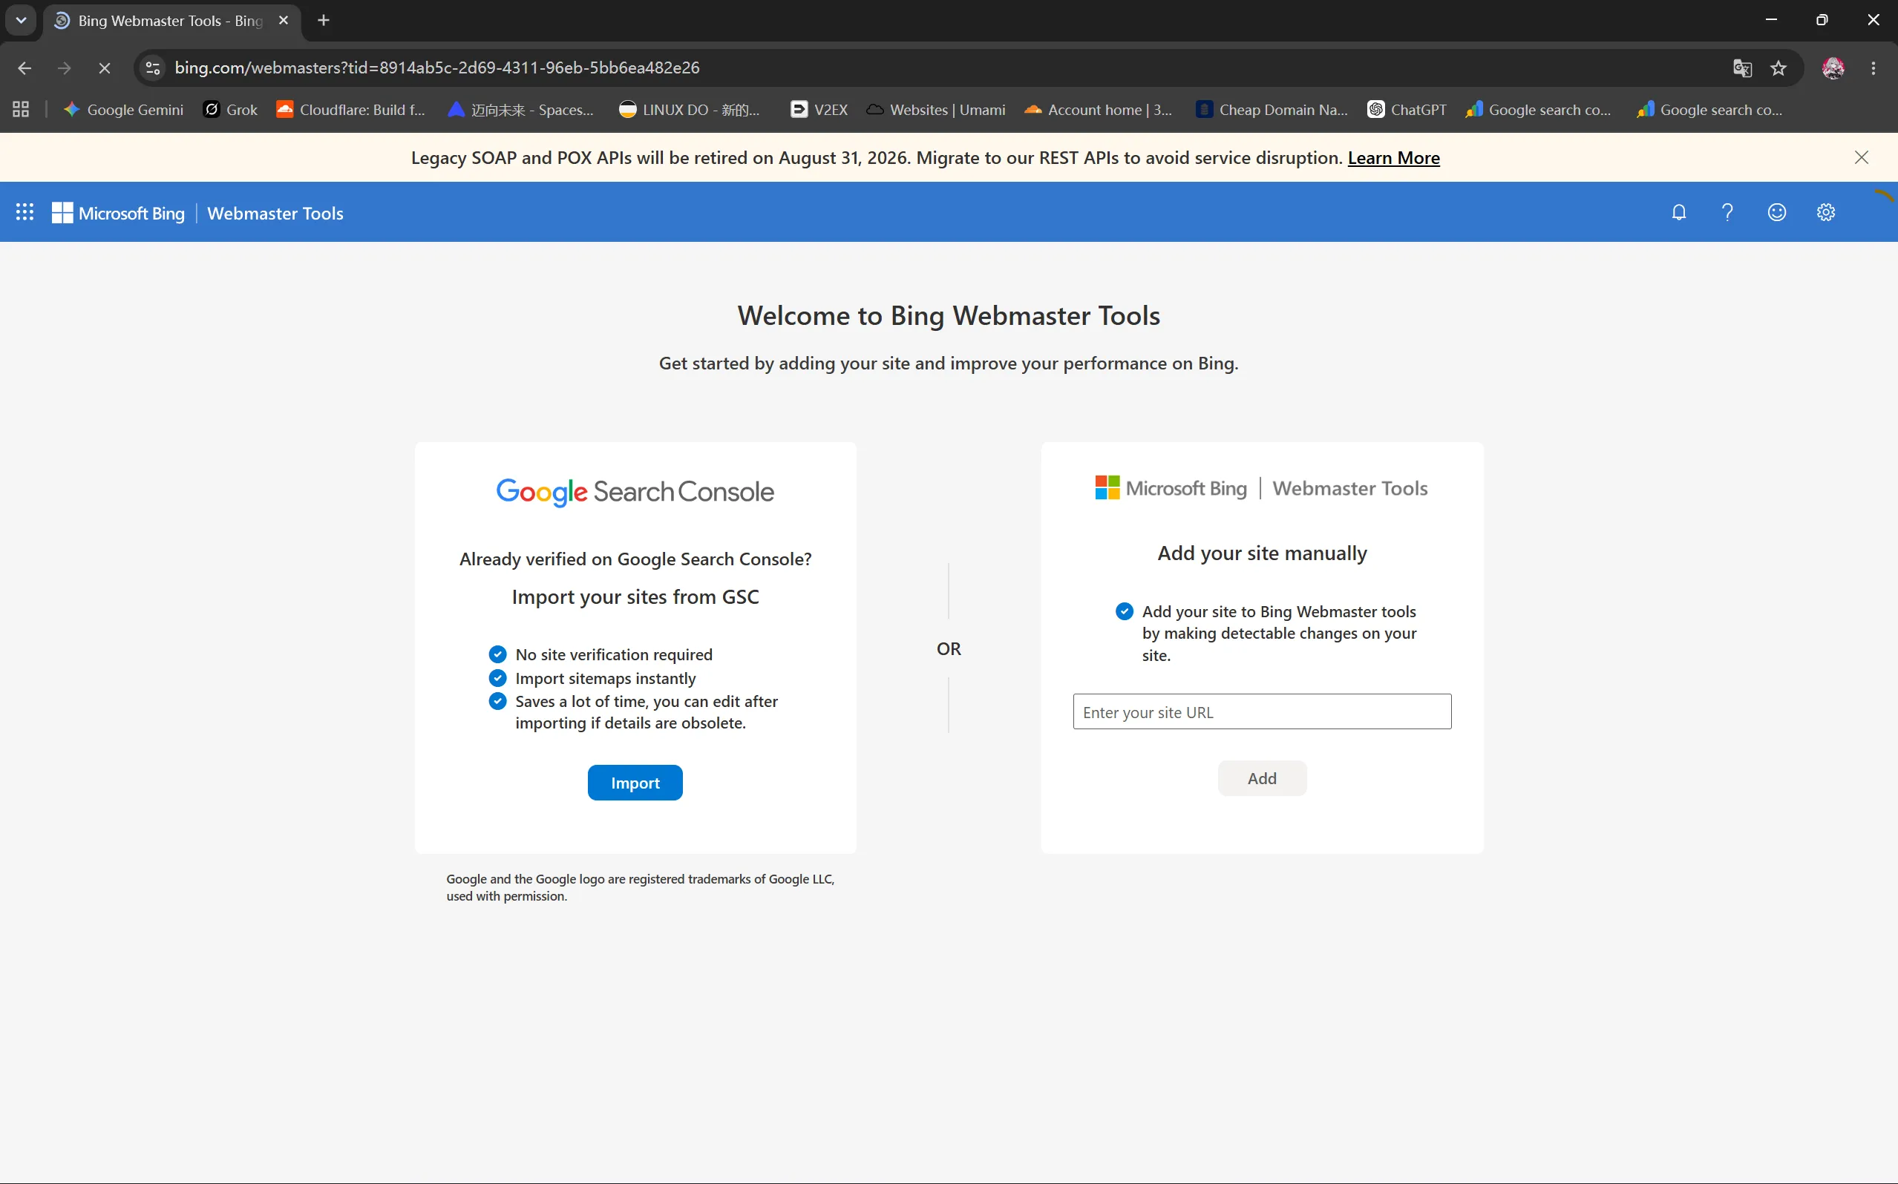Open the Account home bookmark
This screenshot has height=1184, width=1898.
point(1099,110)
